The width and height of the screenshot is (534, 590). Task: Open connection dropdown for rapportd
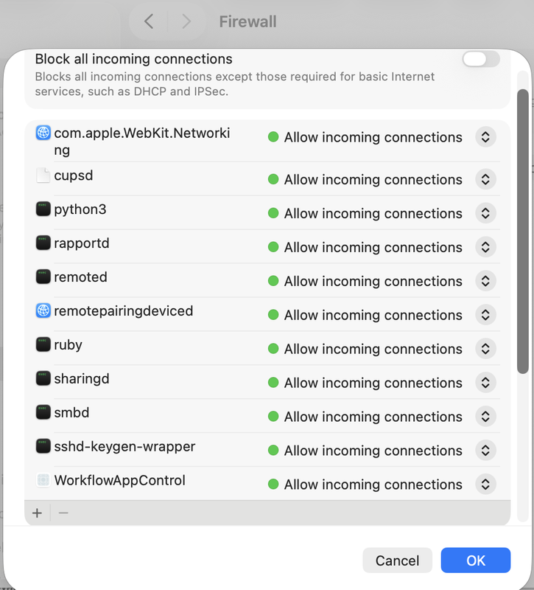485,247
